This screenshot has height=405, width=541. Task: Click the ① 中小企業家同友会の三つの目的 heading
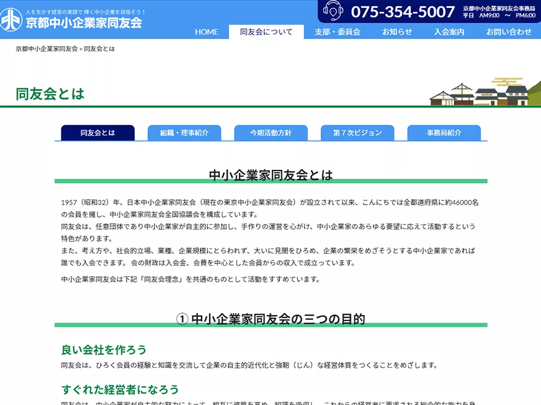[271, 319]
